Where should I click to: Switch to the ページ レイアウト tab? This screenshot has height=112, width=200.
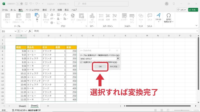32,10
